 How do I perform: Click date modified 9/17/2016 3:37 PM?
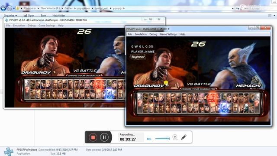click(67, 149)
